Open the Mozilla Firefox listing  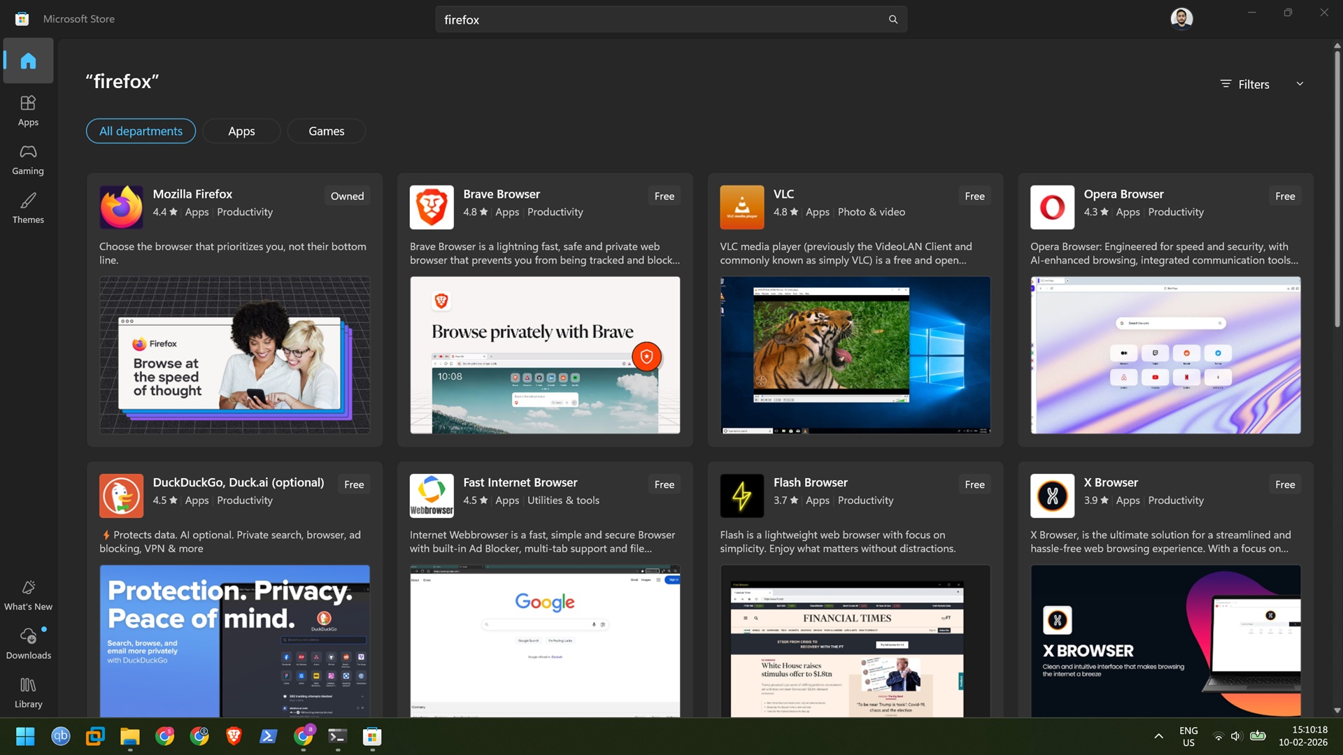point(192,194)
